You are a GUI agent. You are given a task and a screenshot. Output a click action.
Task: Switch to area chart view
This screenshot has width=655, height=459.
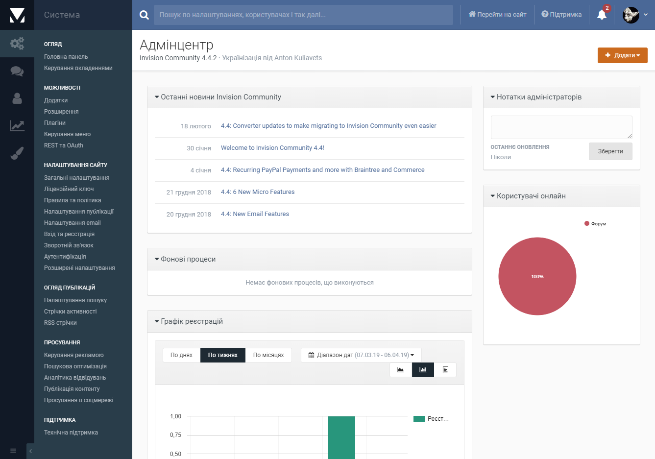point(401,370)
